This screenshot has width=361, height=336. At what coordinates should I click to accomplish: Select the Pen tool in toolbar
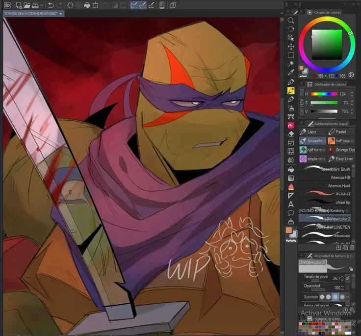tap(291, 82)
